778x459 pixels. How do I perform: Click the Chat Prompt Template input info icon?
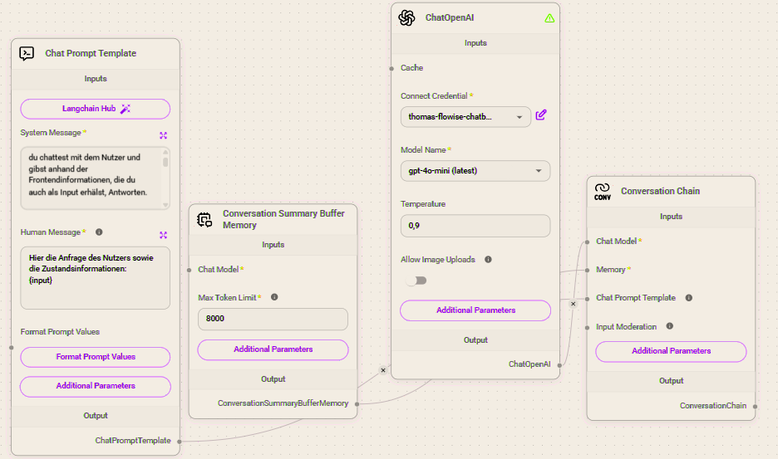(x=689, y=297)
